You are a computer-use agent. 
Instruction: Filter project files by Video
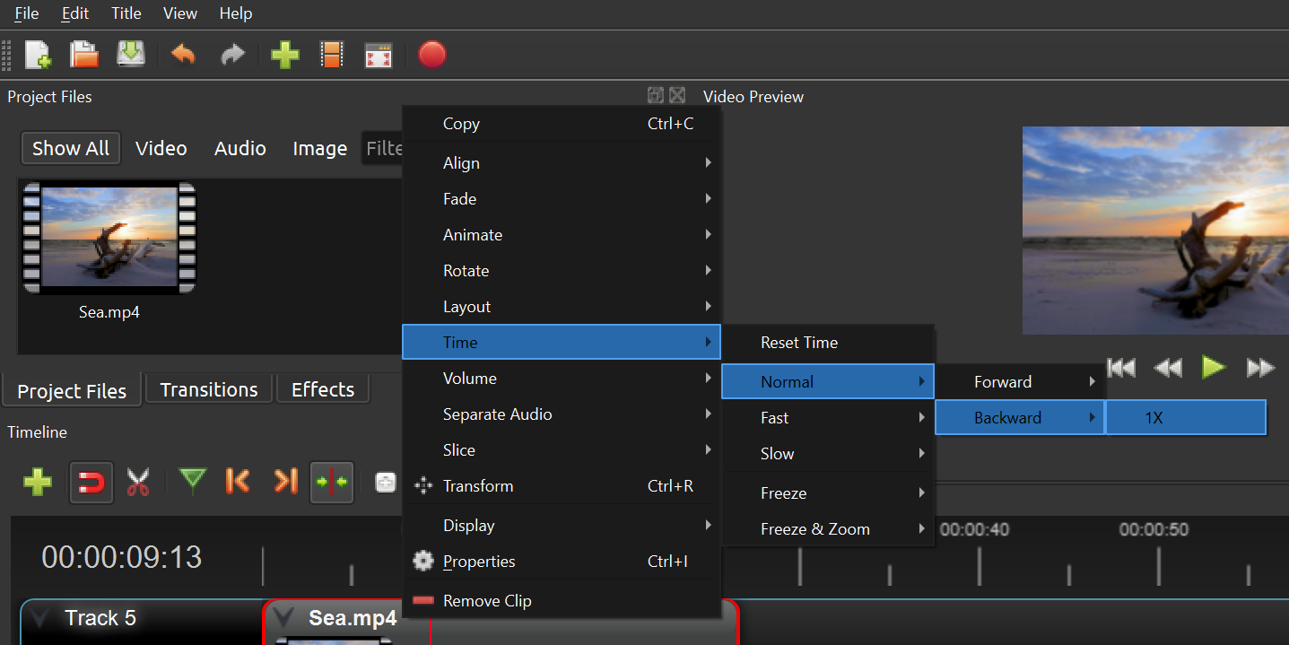(161, 149)
